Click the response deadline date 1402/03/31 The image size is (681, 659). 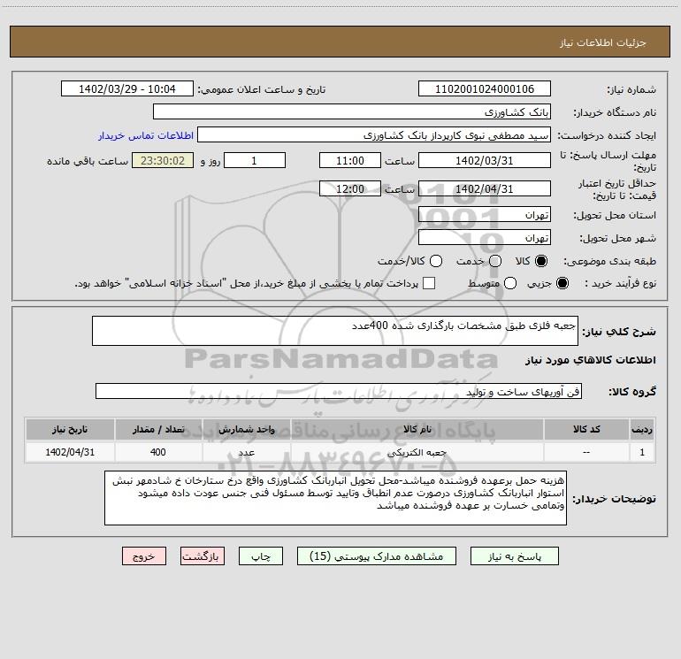pyautogui.click(x=485, y=160)
